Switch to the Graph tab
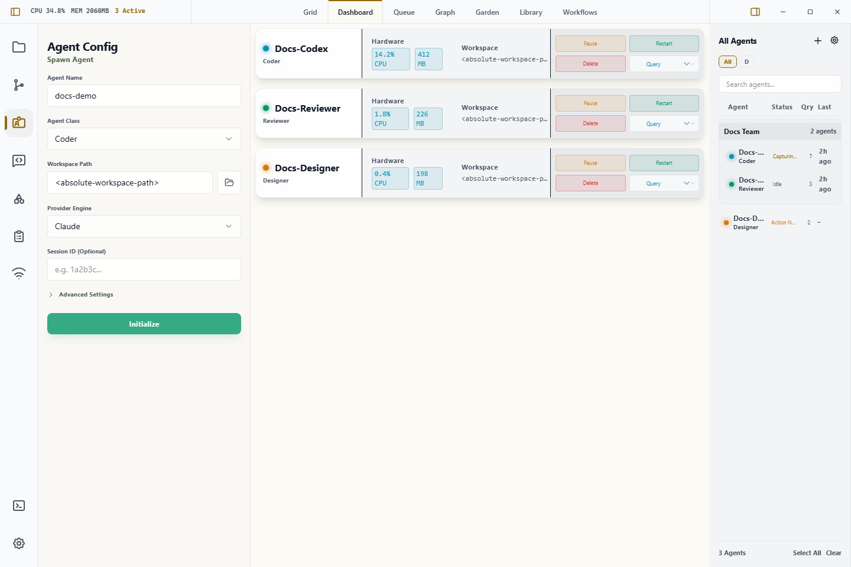The image size is (851, 567). coord(445,12)
